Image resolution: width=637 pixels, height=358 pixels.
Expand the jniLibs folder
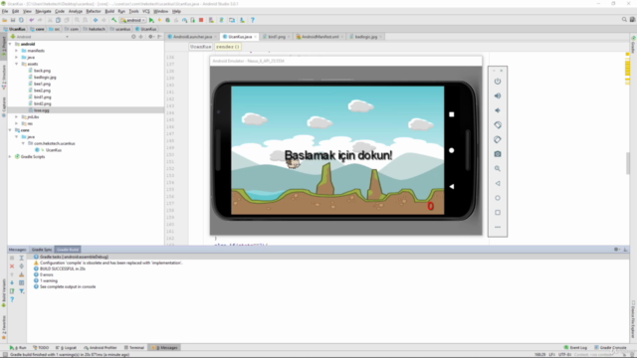[17, 117]
